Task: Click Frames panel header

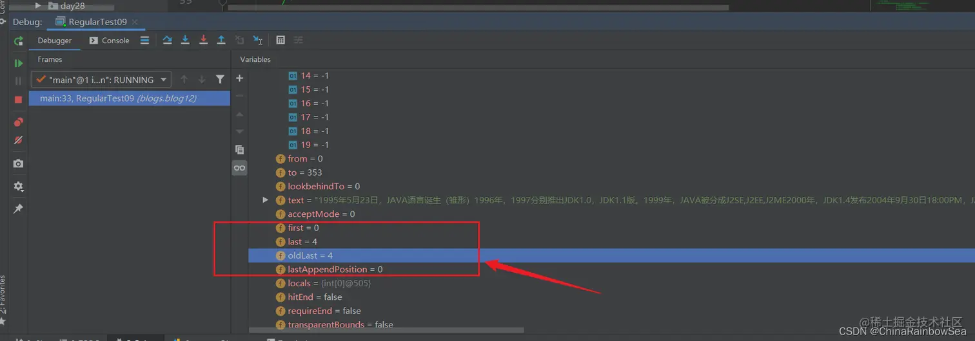Action: point(50,59)
